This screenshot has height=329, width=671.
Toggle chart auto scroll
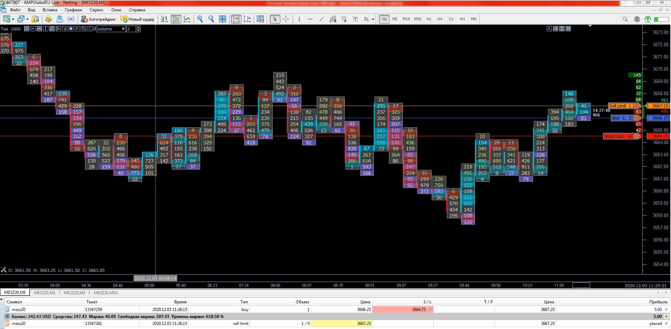[x=236, y=19]
